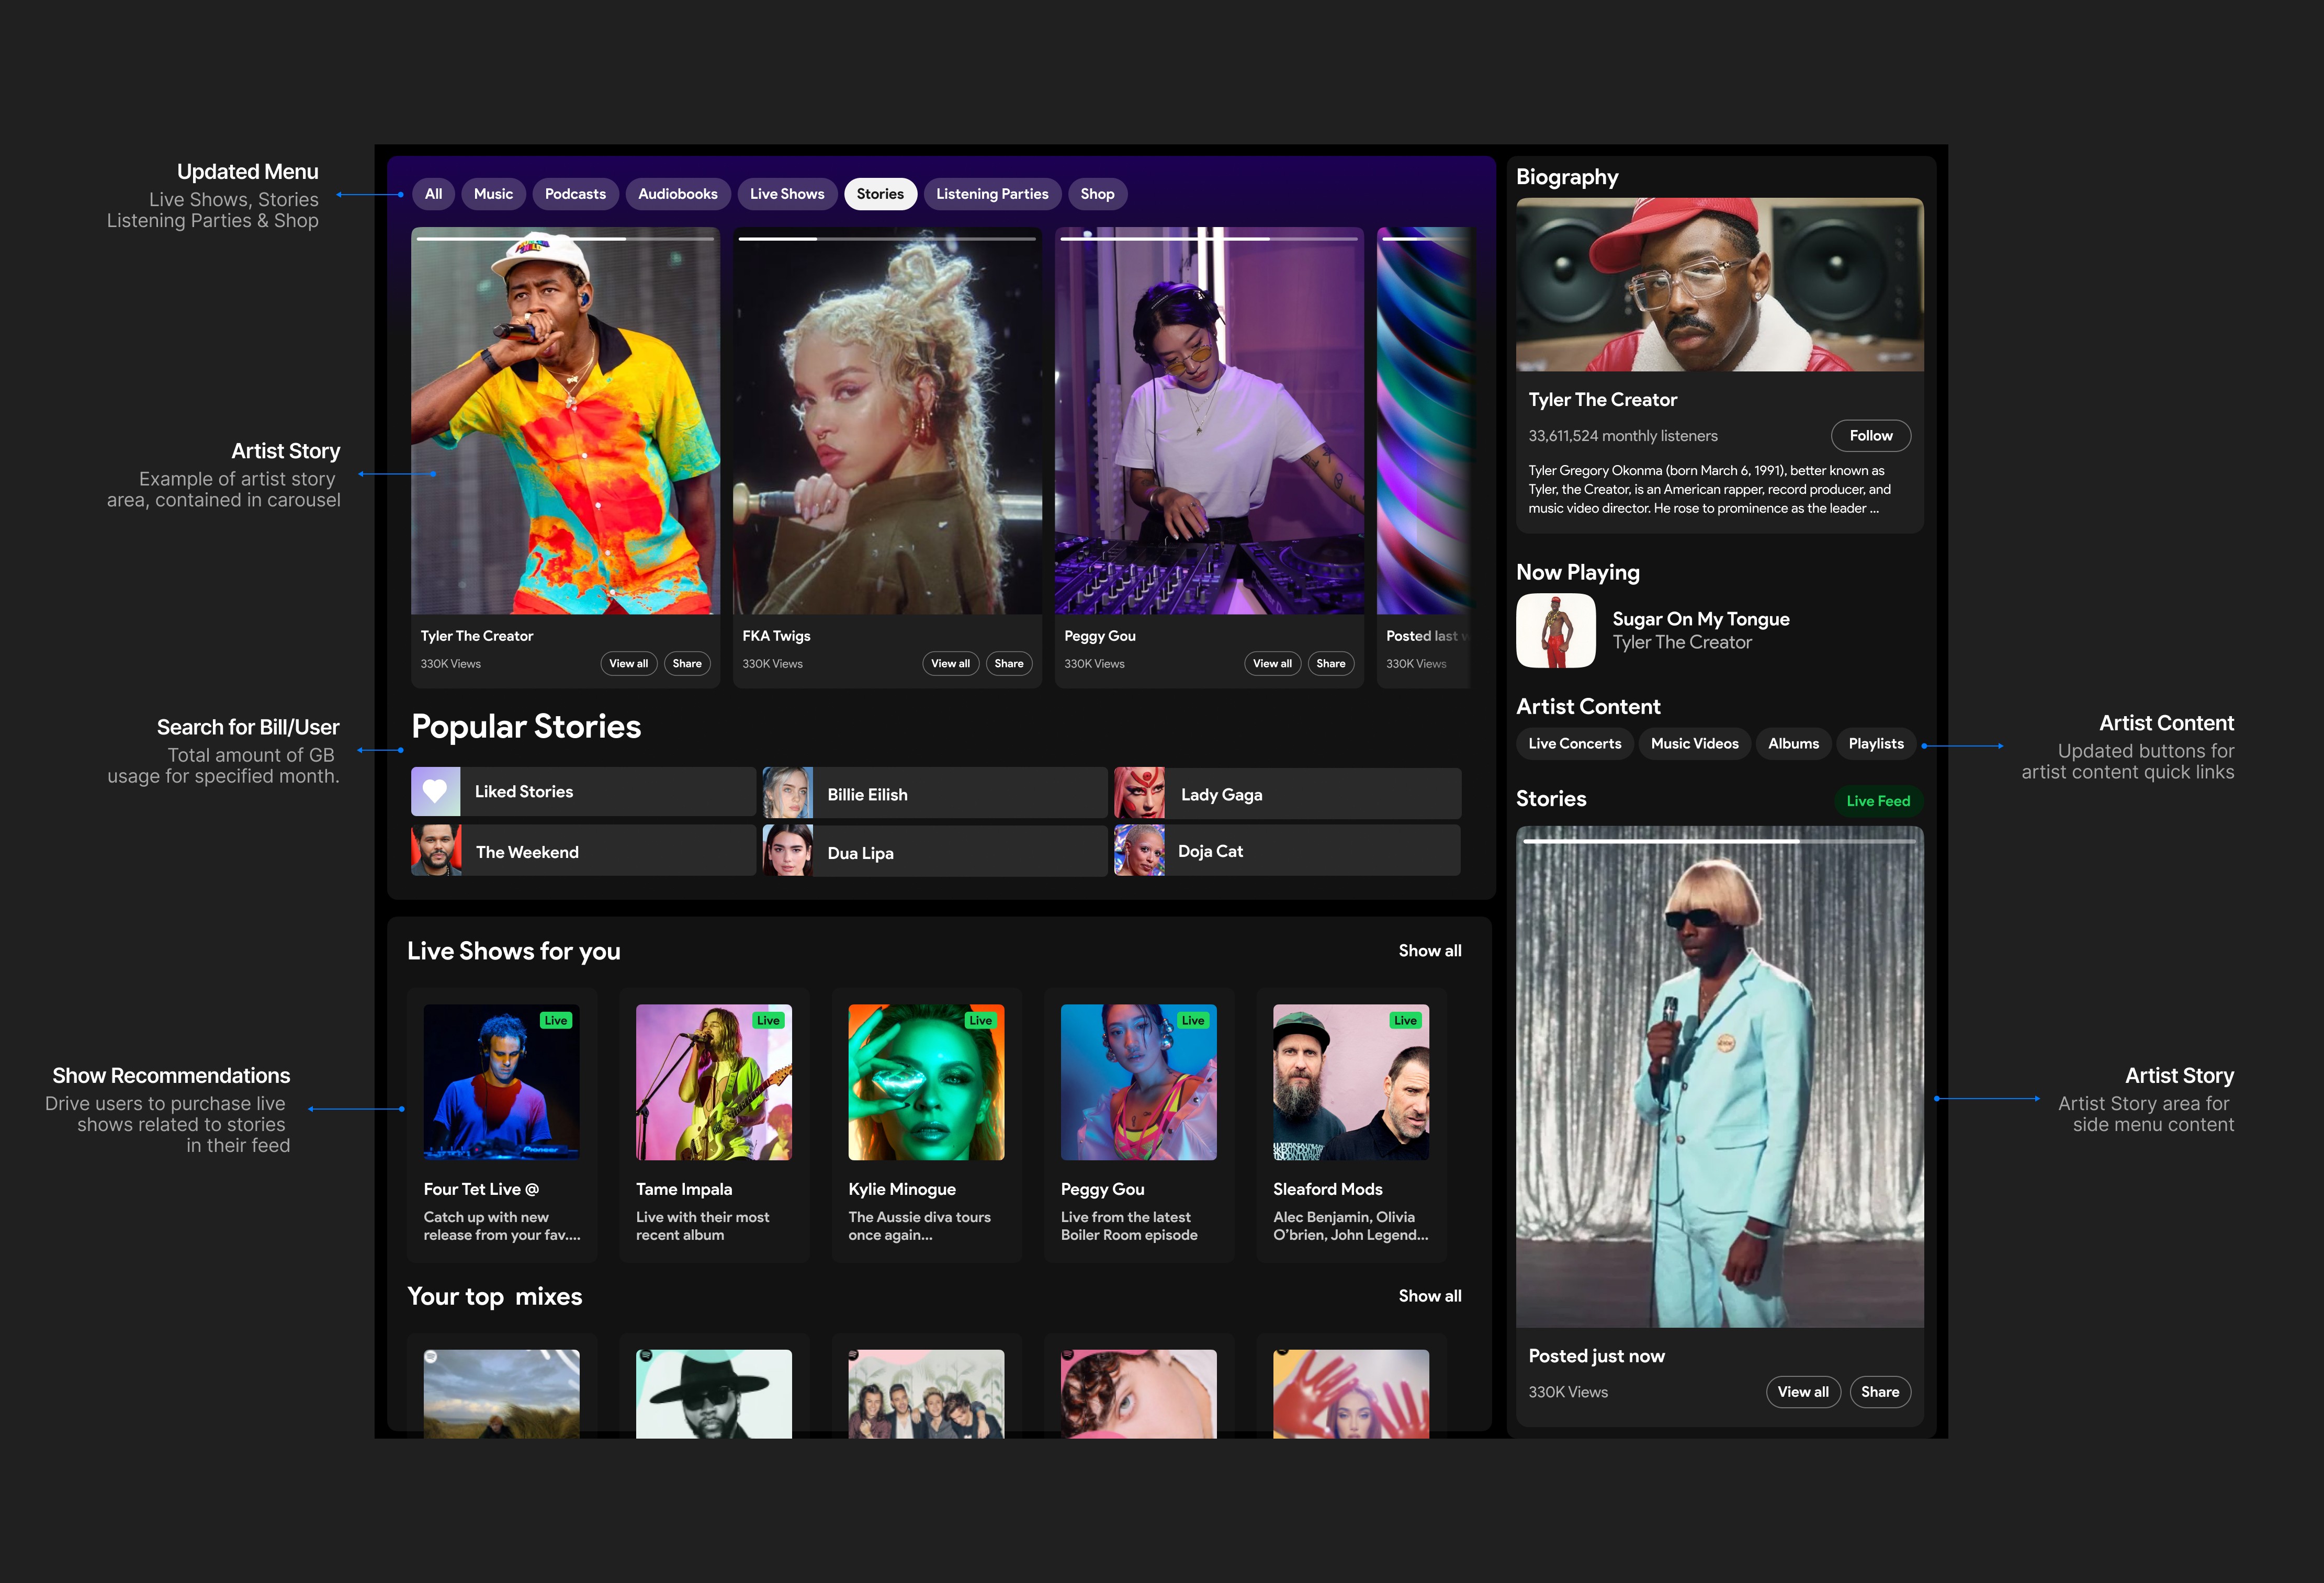Viewport: 2324px width, 1583px height.
Task: Select the All filter chip
Action: click(x=433, y=194)
